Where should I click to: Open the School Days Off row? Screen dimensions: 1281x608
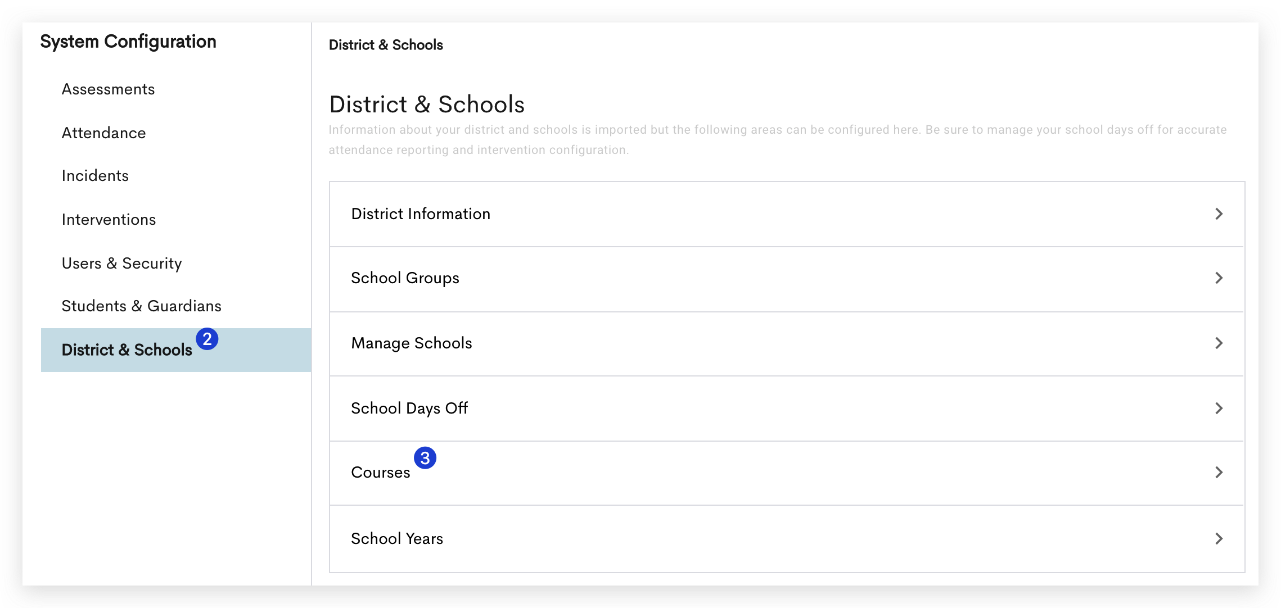coord(787,409)
